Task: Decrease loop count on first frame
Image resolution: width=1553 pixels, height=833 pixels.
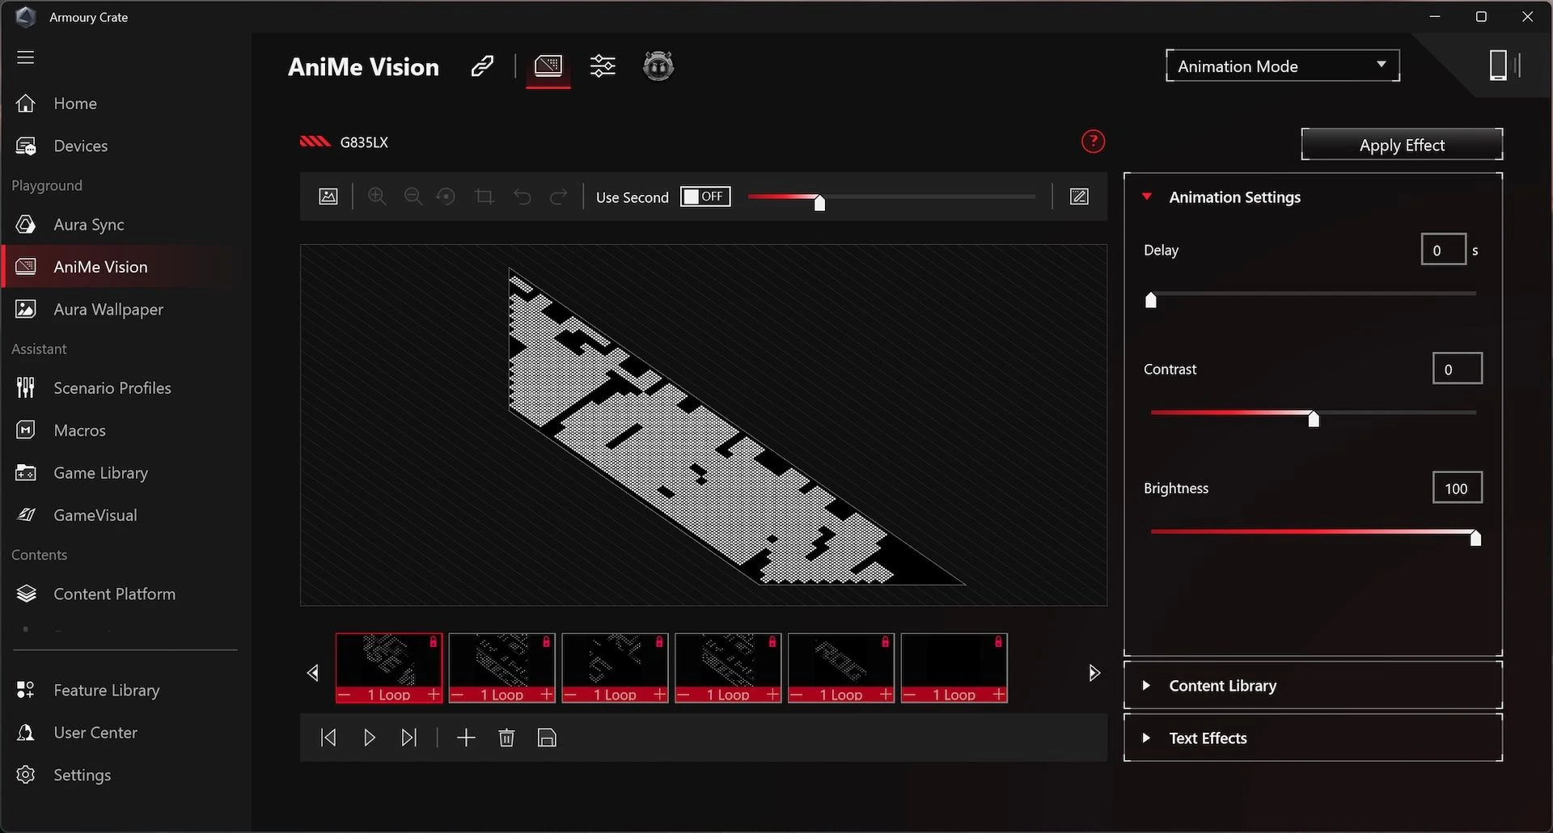Action: (x=345, y=695)
